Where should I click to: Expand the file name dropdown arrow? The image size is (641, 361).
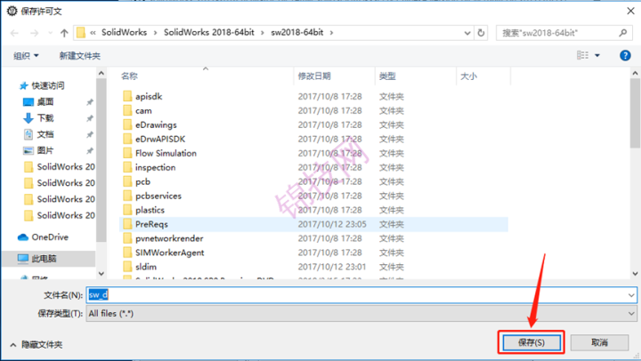click(631, 295)
